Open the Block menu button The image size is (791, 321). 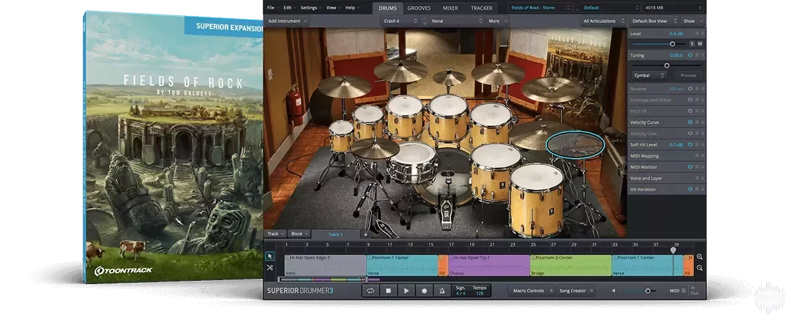tap(299, 234)
